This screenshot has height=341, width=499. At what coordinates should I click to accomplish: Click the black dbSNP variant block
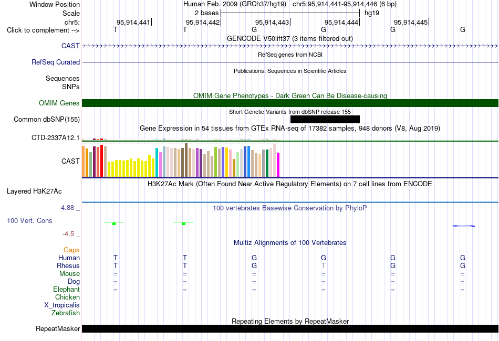click(x=325, y=119)
